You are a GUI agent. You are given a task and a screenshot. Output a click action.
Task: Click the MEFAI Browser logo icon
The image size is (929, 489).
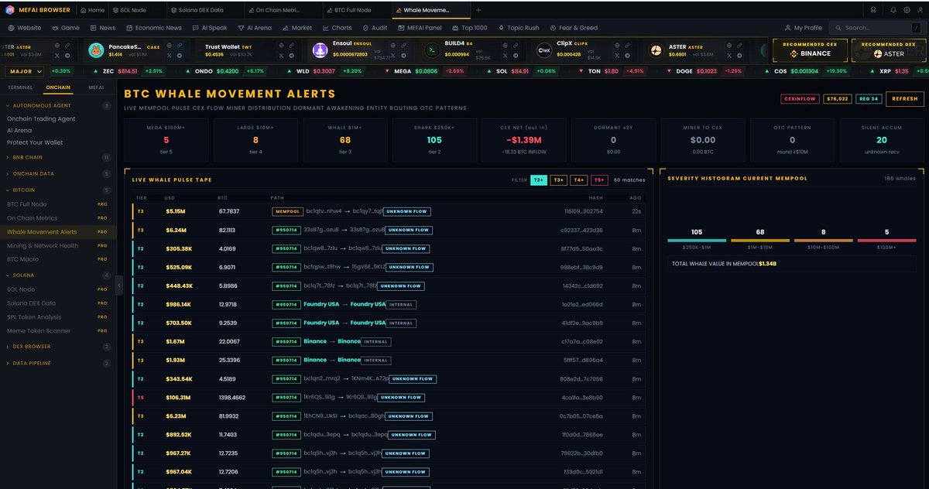point(9,10)
